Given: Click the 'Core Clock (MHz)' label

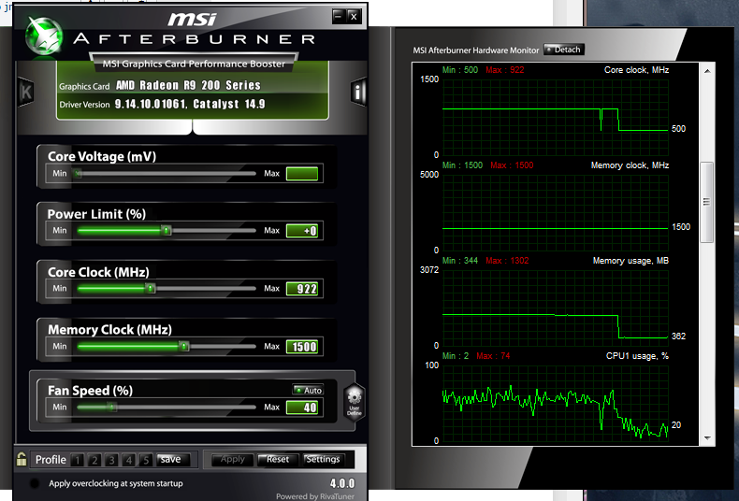Looking at the screenshot, I should (98, 272).
